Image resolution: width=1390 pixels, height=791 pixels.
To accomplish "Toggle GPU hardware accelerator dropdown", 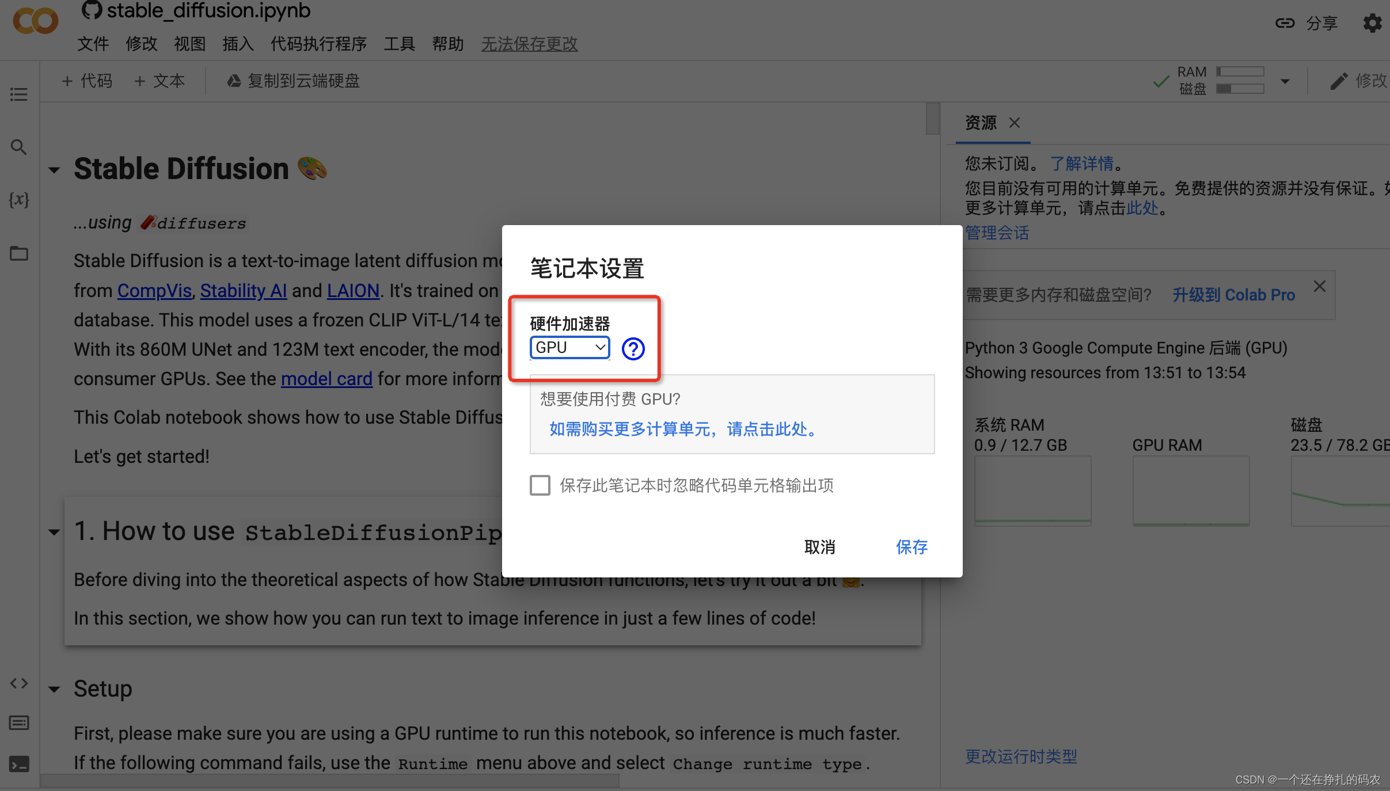I will (570, 347).
